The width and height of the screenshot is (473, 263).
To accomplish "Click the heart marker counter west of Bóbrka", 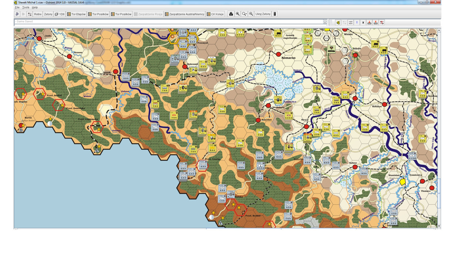I will [x=331, y=49].
